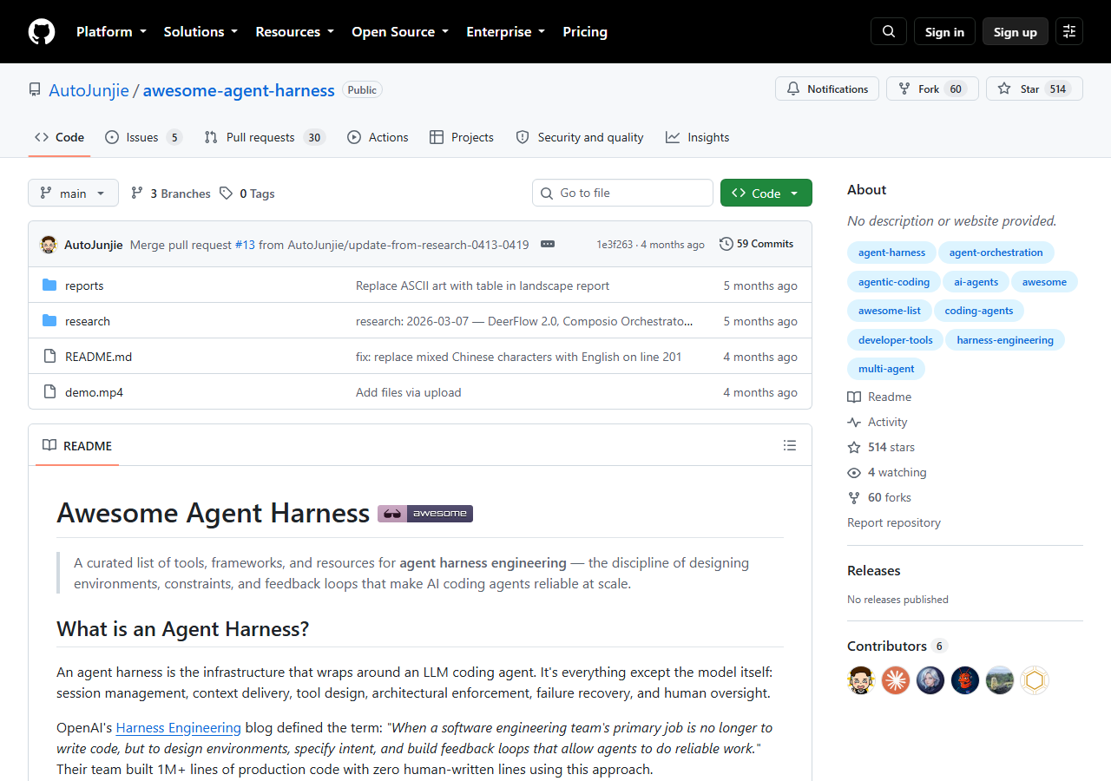Switch to the Pull requests tab

pos(264,137)
